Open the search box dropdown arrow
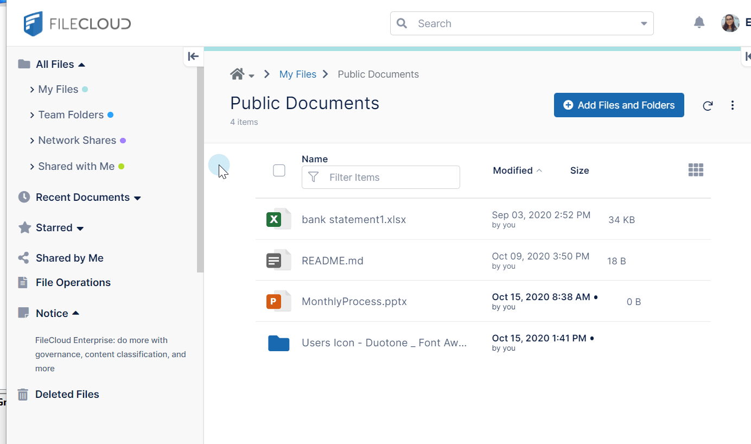The image size is (751, 444). pyautogui.click(x=644, y=24)
